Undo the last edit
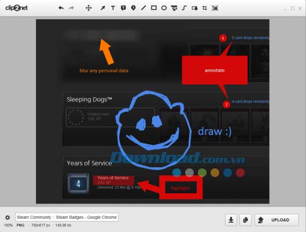This screenshot has width=306, height=232. tap(61, 8)
